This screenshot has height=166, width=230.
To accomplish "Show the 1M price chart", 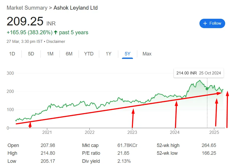I will (50, 54).
